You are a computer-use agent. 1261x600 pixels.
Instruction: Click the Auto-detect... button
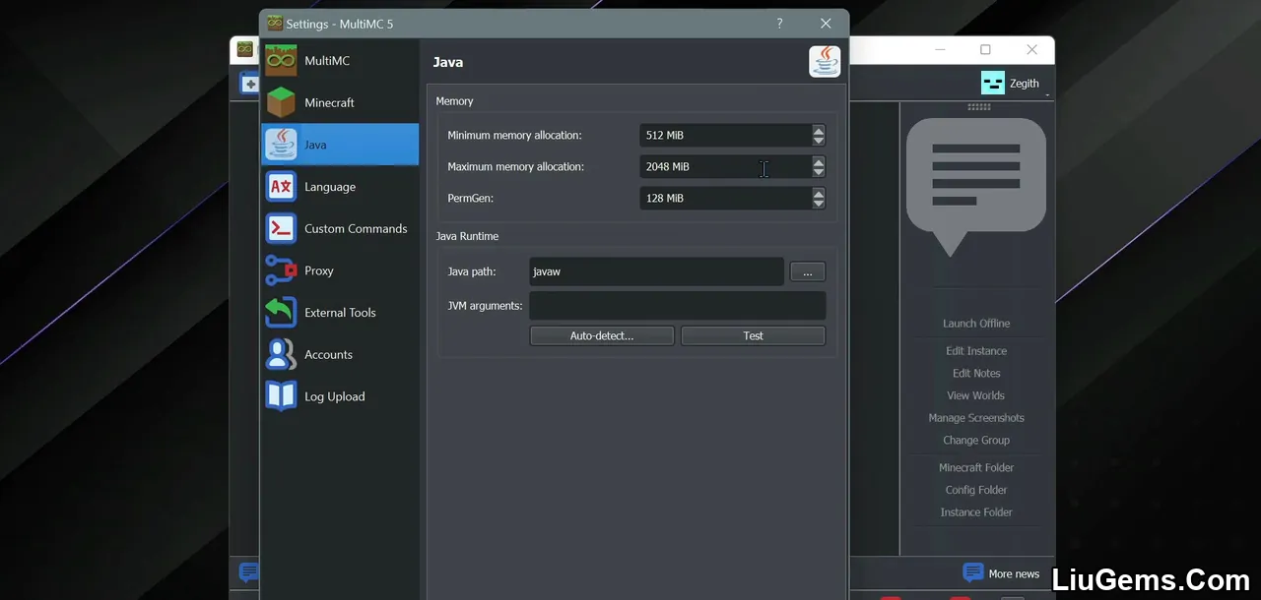point(602,335)
